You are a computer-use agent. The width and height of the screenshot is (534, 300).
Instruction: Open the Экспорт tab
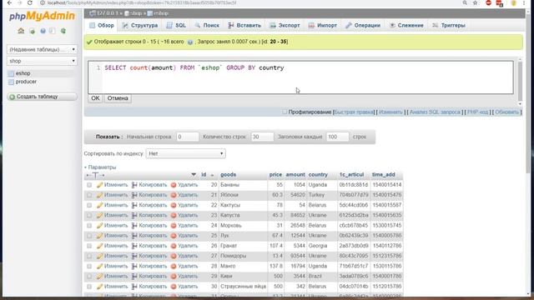tap(285, 26)
